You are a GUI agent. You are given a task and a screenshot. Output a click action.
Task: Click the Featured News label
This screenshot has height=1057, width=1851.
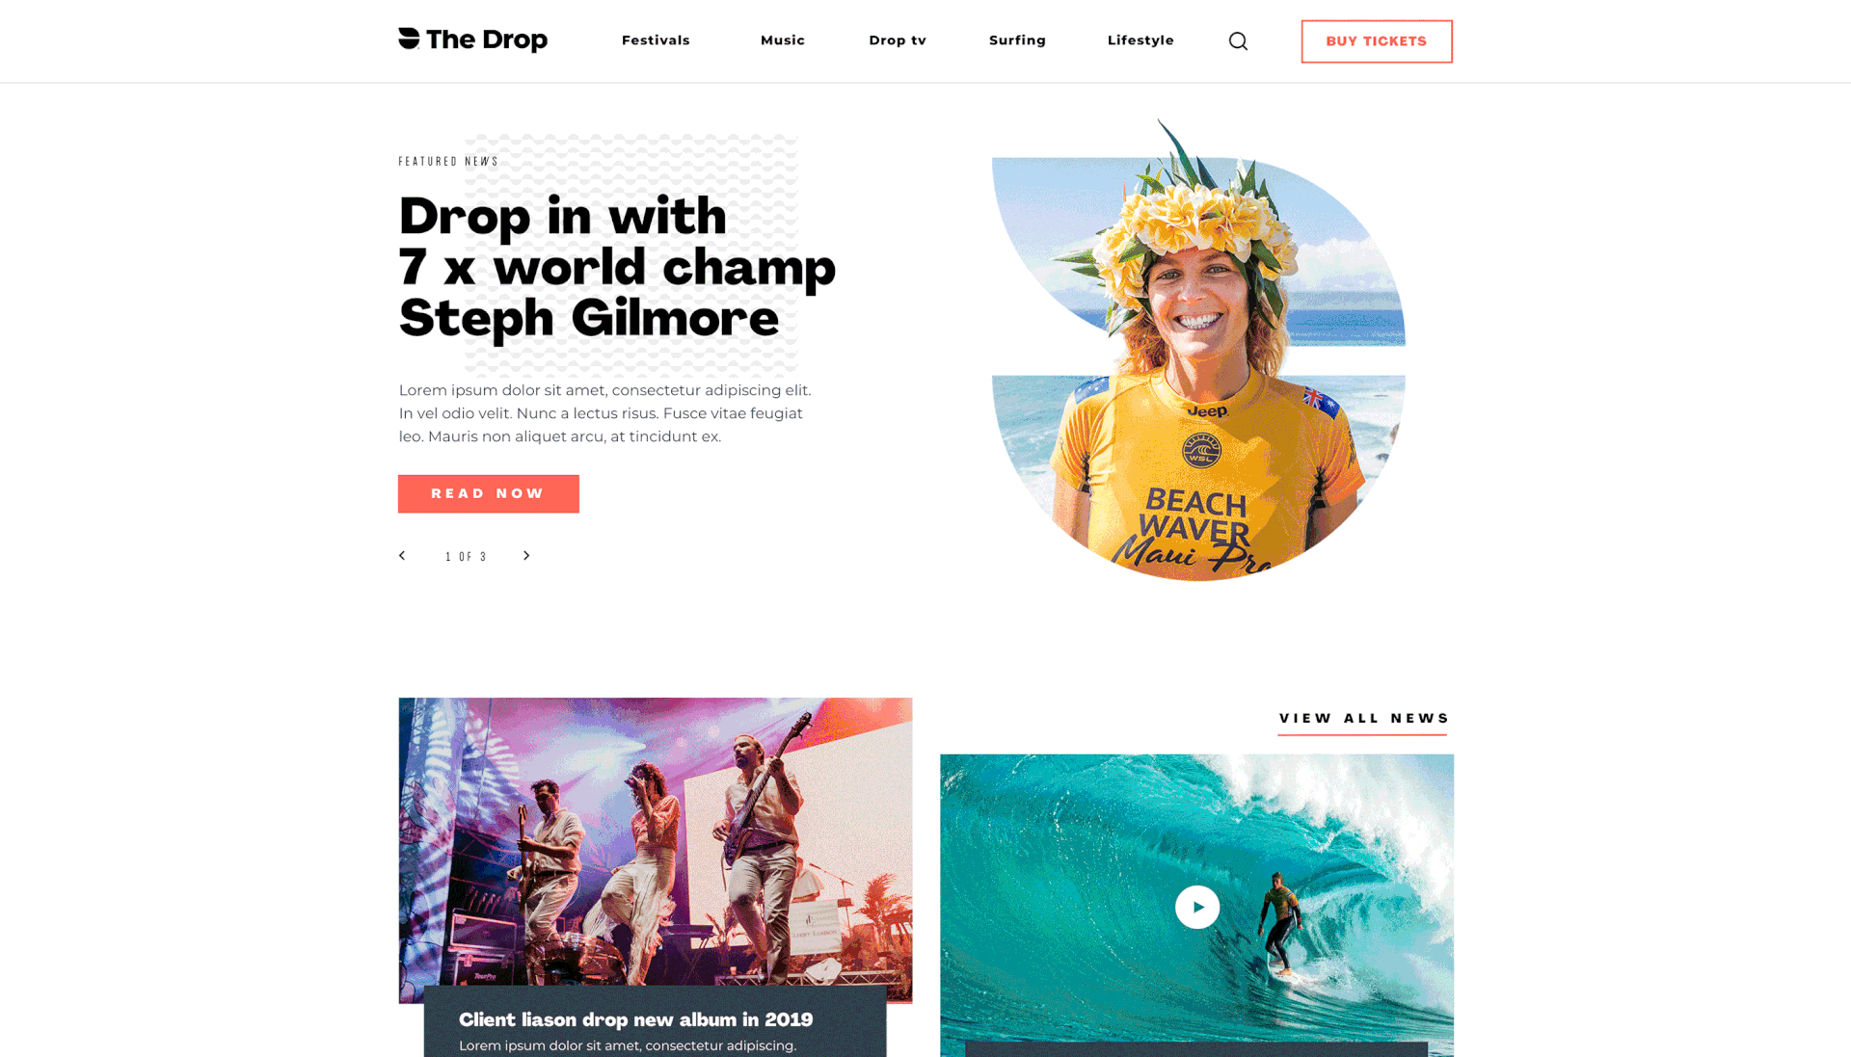coord(448,162)
